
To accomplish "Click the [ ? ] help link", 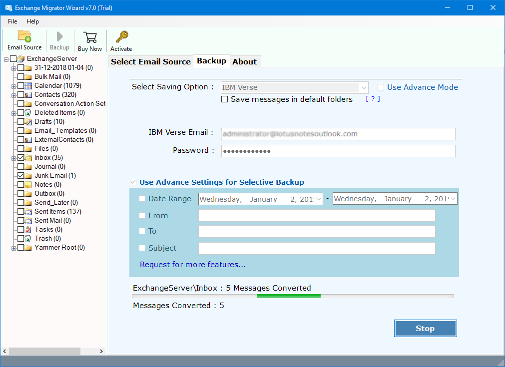I will (373, 99).
